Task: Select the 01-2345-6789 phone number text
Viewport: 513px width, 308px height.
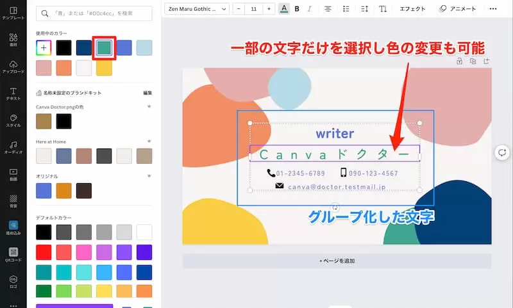Action: (300, 173)
